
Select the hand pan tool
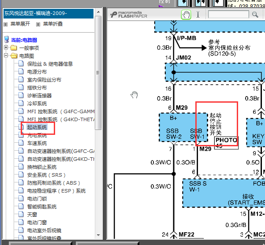186,15
